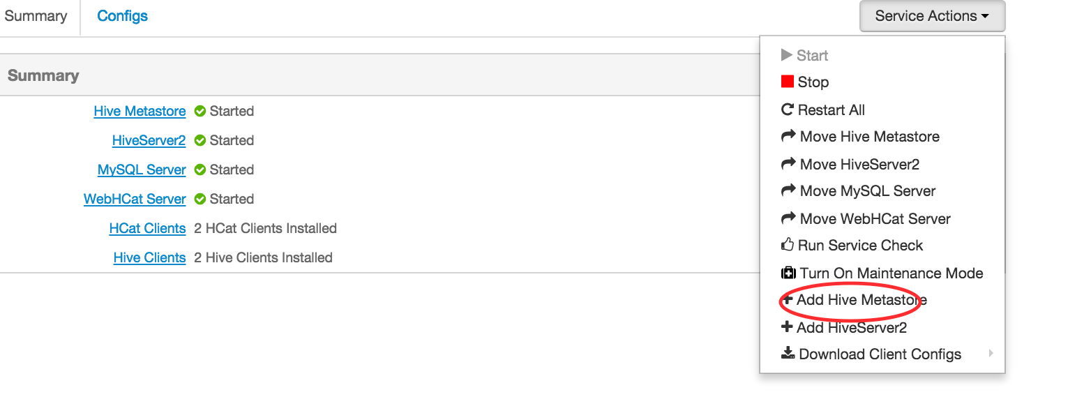Expand the Download Client Configs submenu arrow

(x=991, y=354)
